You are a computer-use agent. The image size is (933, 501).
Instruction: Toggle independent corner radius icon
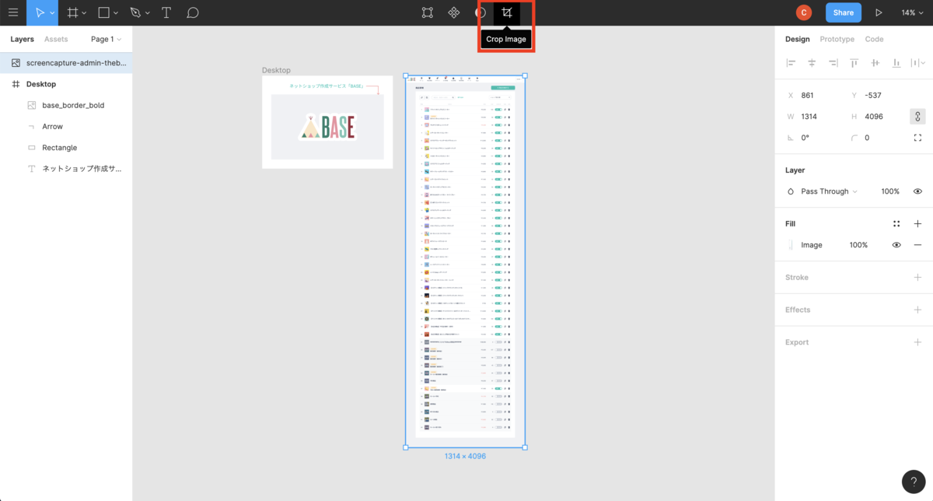point(917,138)
